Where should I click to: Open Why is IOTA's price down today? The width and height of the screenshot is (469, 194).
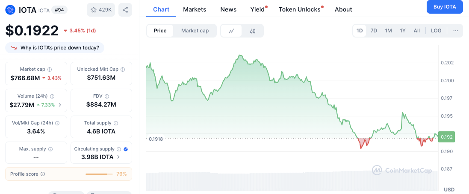(x=55, y=48)
